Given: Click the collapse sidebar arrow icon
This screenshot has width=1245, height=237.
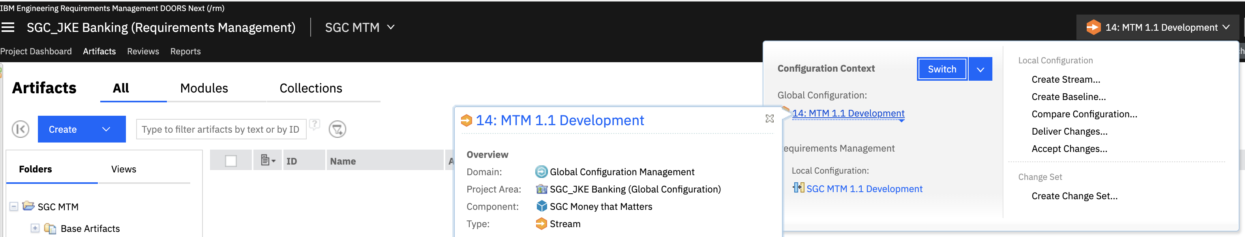Looking at the screenshot, I should point(20,129).
